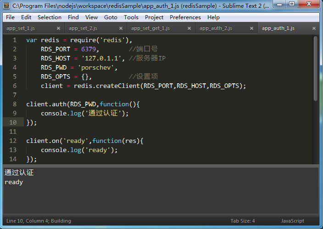The height and width of the screenshot is (229, 323).
Task: Close the active app_auth_1.js tab
Action: (314, 28)
